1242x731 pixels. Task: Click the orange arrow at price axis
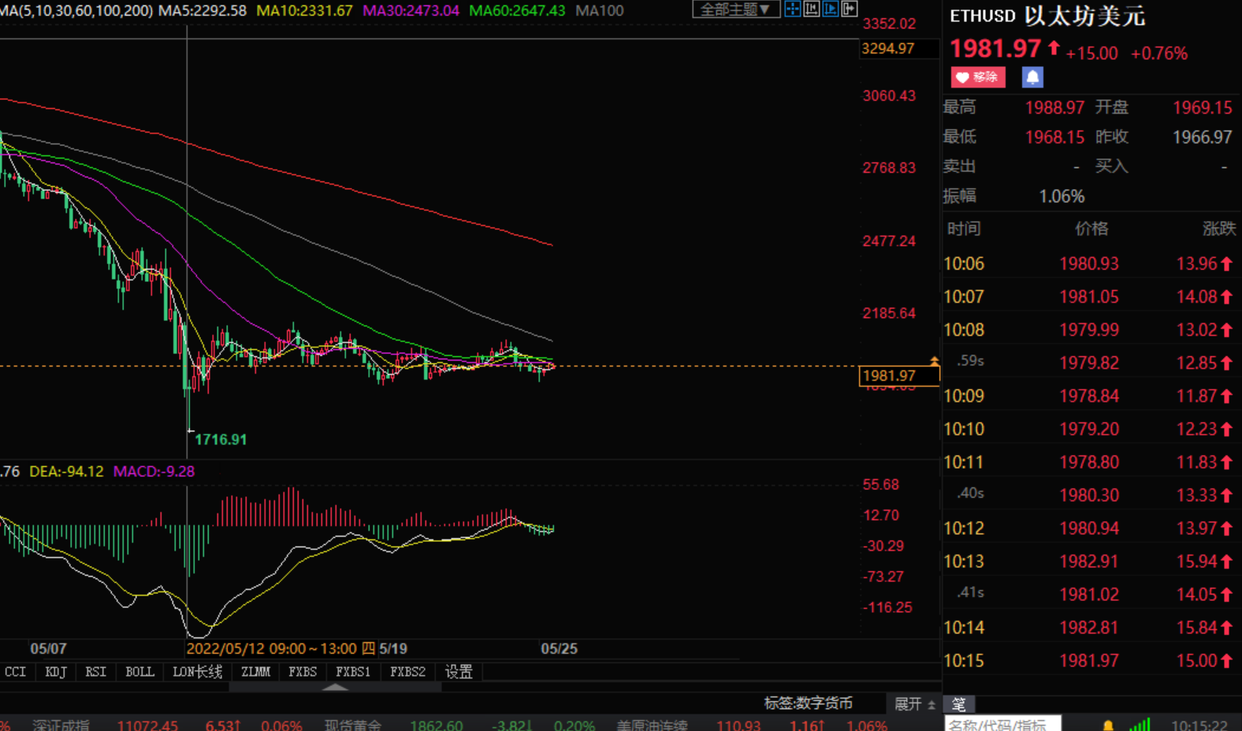pos(935,361)
